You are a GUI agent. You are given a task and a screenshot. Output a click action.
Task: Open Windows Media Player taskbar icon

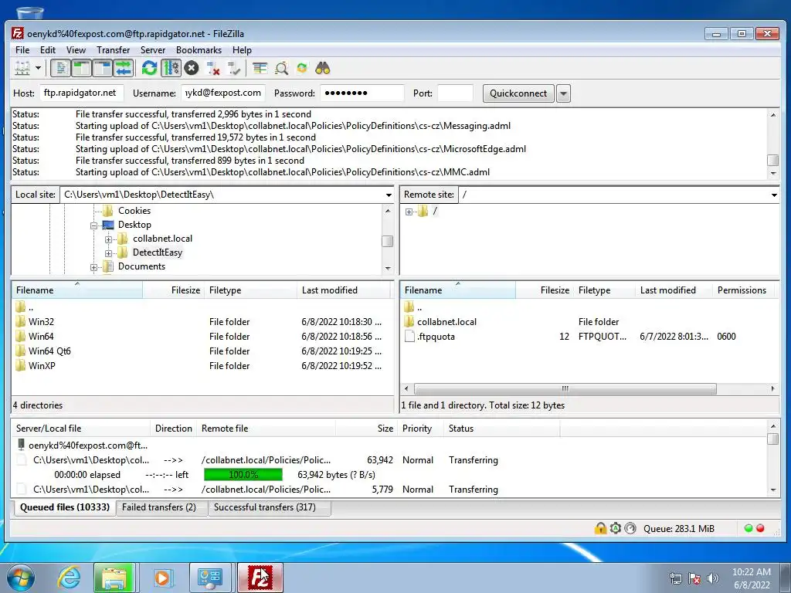pos(162,578)
